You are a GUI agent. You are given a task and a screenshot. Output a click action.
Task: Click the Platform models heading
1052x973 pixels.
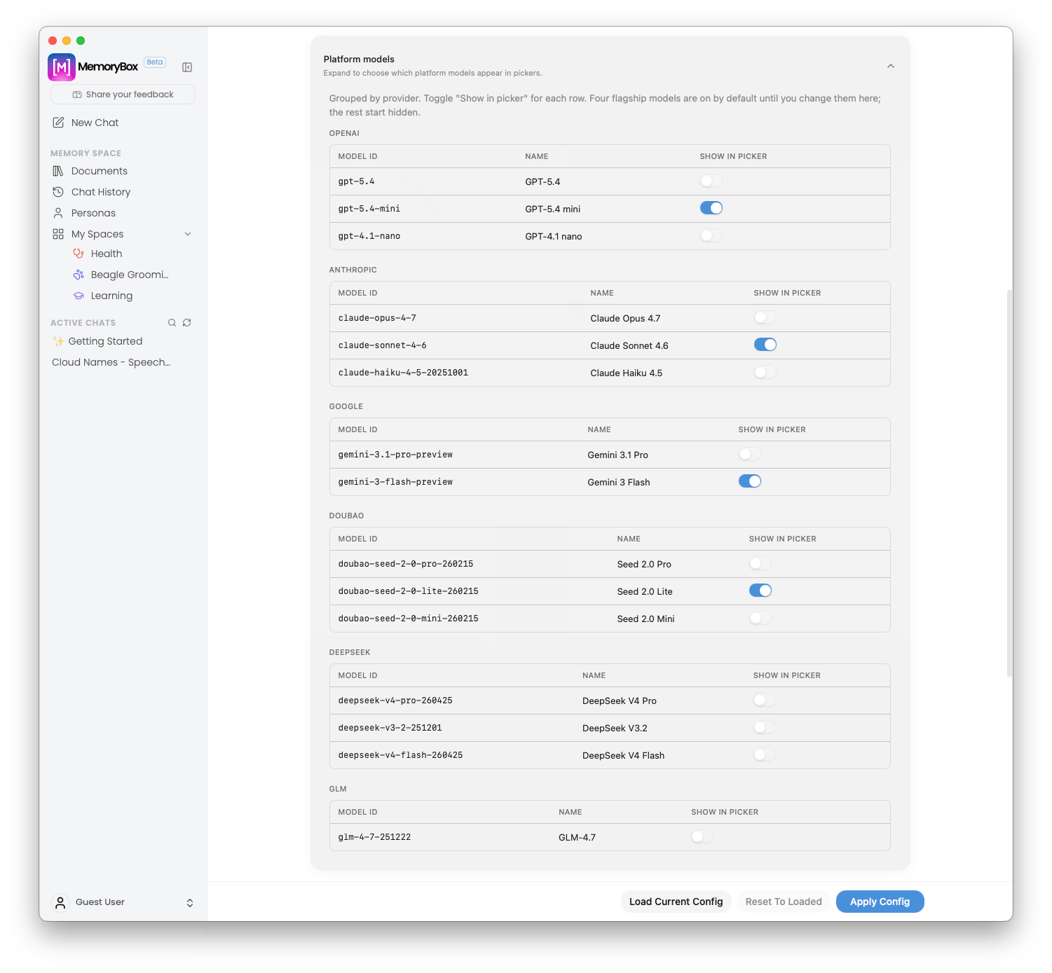pos(359,59)
